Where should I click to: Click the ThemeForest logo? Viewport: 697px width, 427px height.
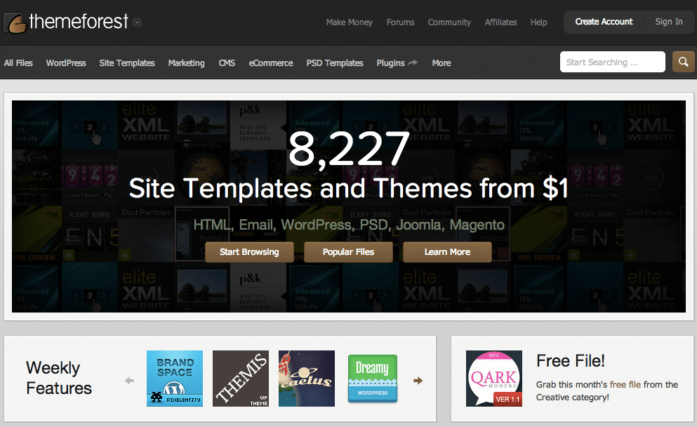click(66, 22)
